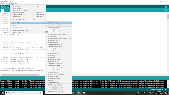Click the Arduino IDE taskbar icon
Viewport: 169px width, 95px height.
click(x=79, y=93)
